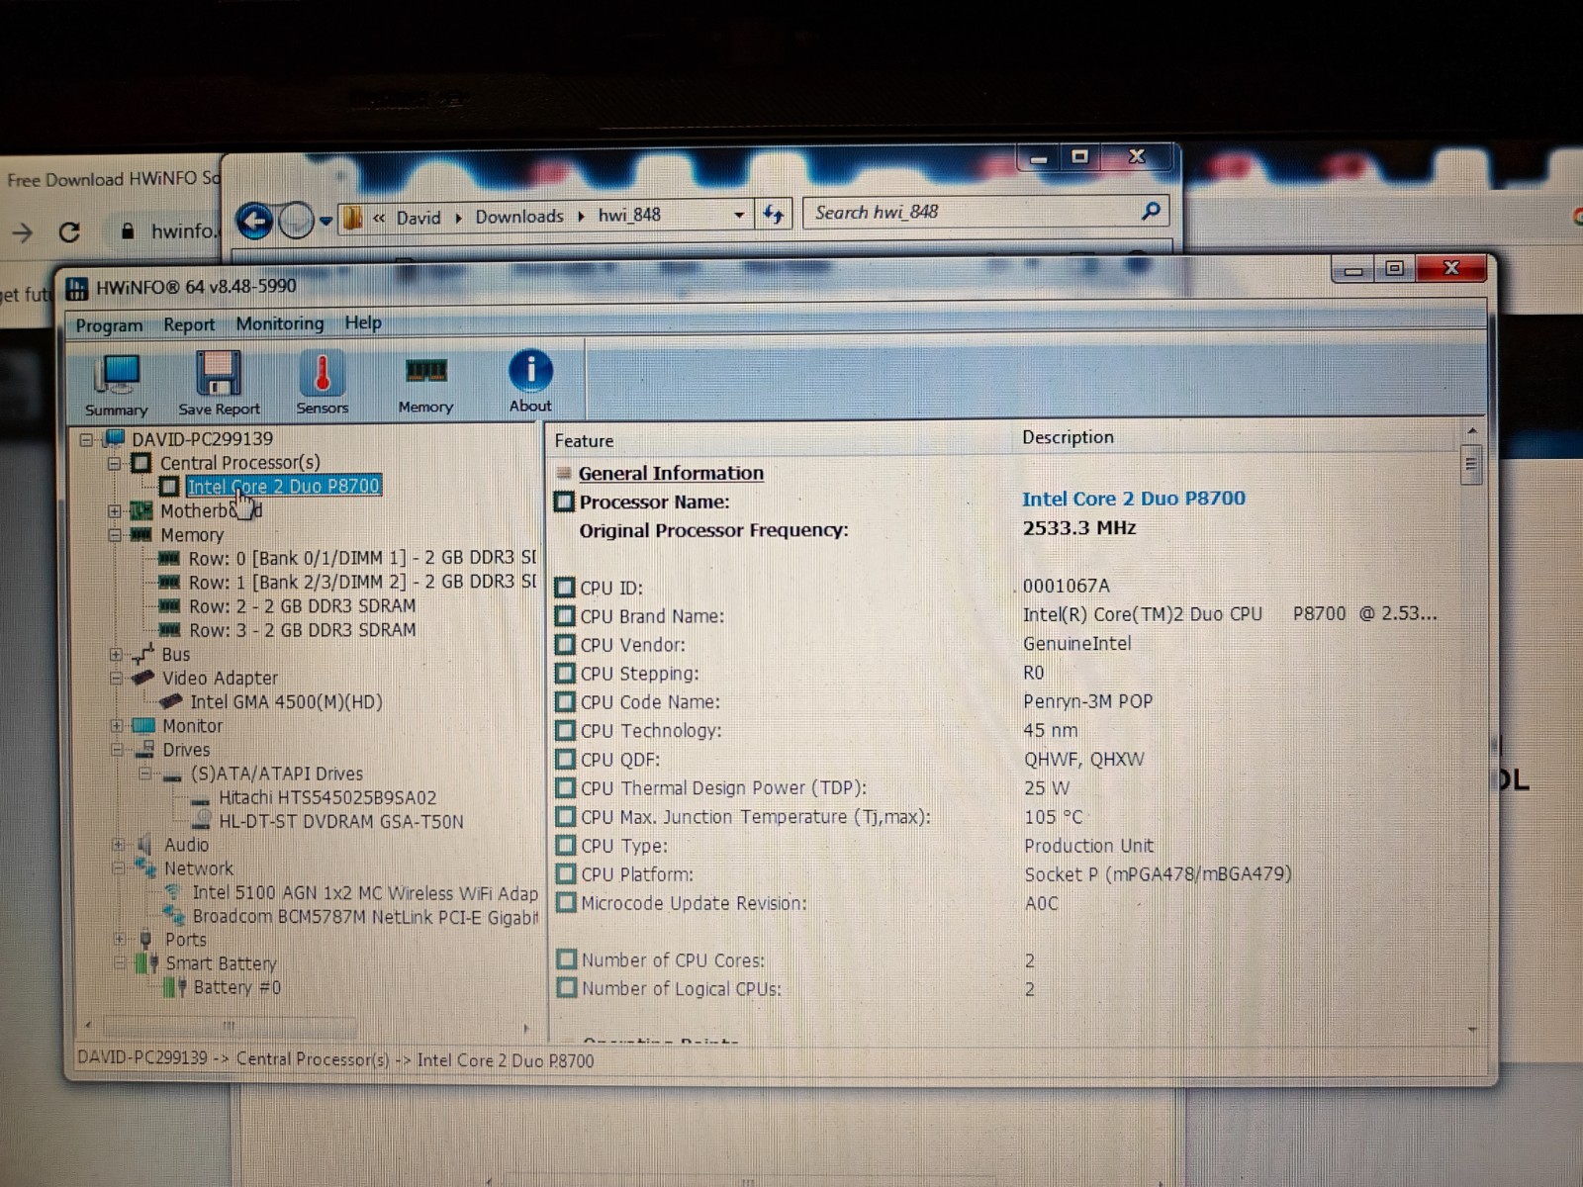This screenshot has height=1187, width=1583.
Task: Select the Monitor tree node
Action: (193, 725)
